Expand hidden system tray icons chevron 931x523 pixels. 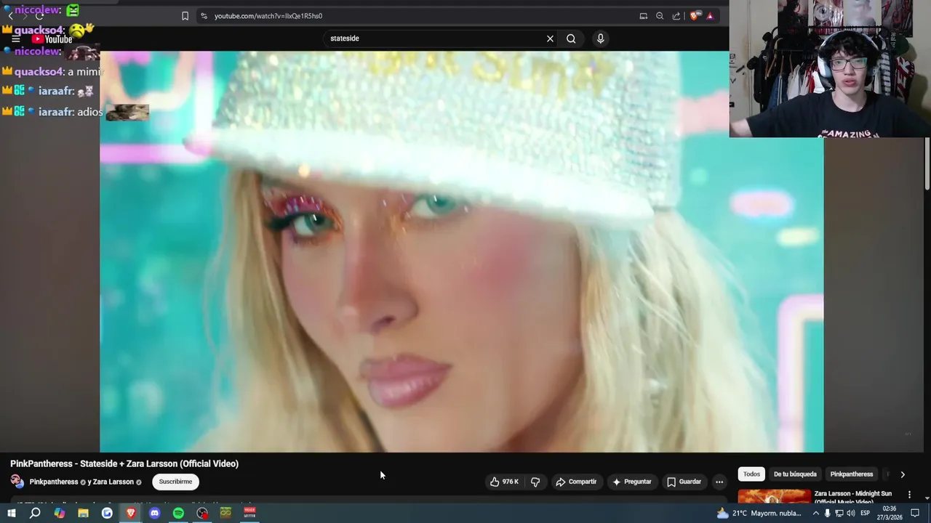[815, 513]
